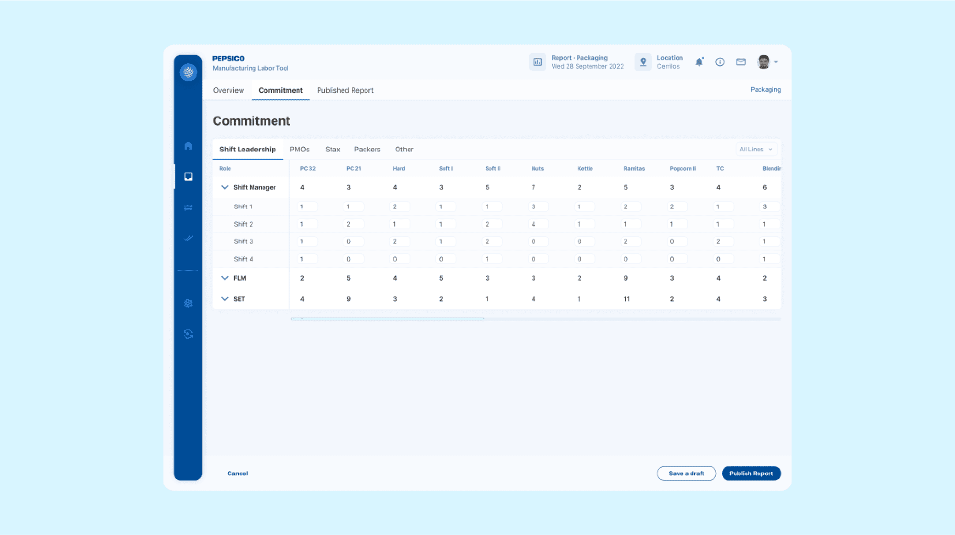Click the info circle icon

pos(720,62)
